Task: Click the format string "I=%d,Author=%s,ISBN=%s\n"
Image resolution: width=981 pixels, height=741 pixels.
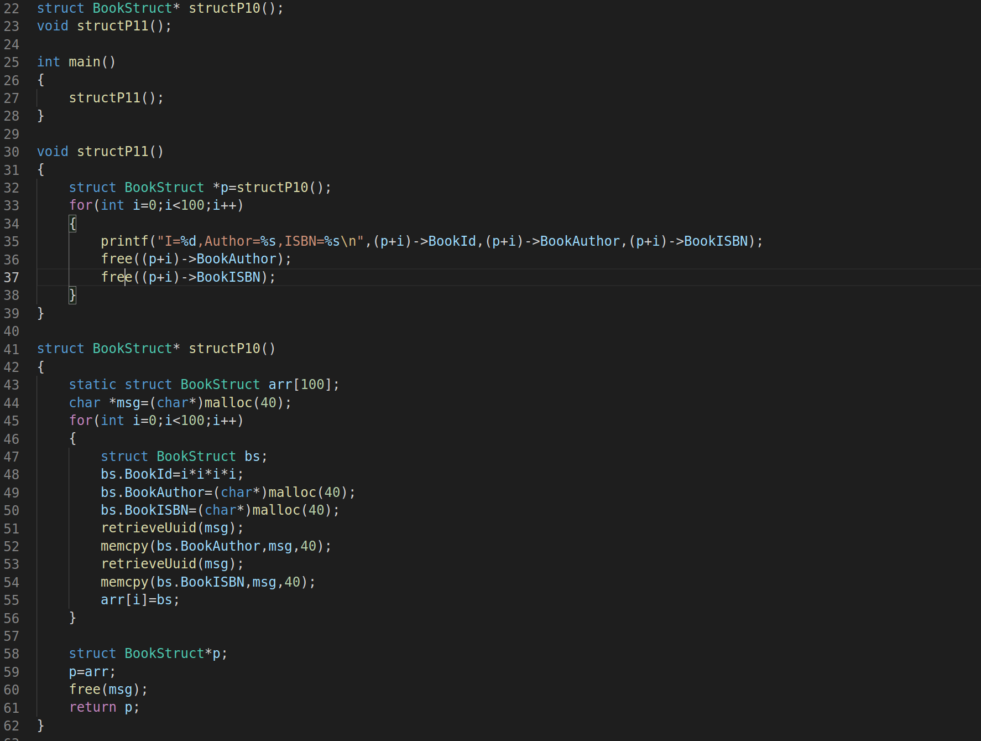Action: tap(260, 241)
